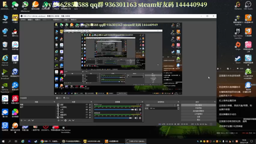Screen dimensions: 256x144
Task: Open Steam desktop shortcut
Action: 238,60
